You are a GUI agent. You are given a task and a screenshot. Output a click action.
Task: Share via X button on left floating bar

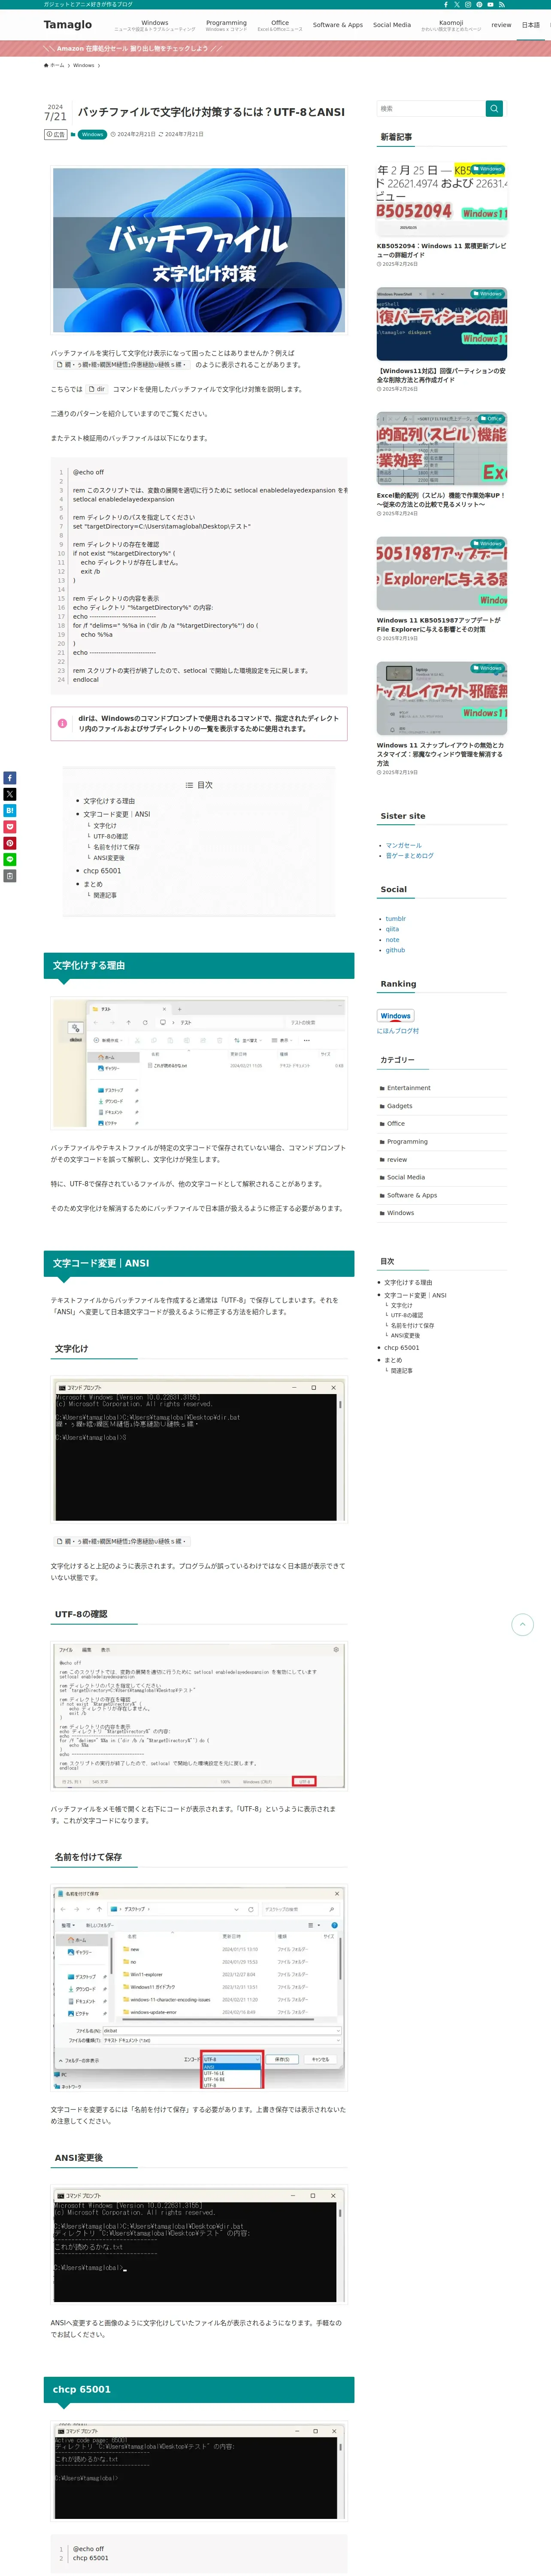coord(9,794)
